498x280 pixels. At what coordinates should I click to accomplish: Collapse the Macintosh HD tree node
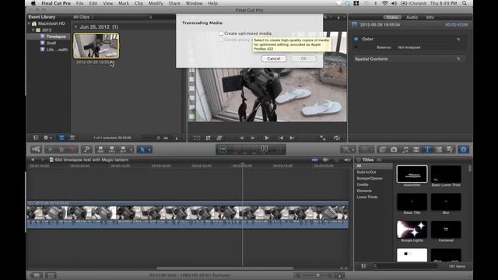pos(29,23)
